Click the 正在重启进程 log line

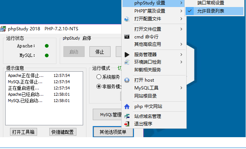tap(39, 88)
